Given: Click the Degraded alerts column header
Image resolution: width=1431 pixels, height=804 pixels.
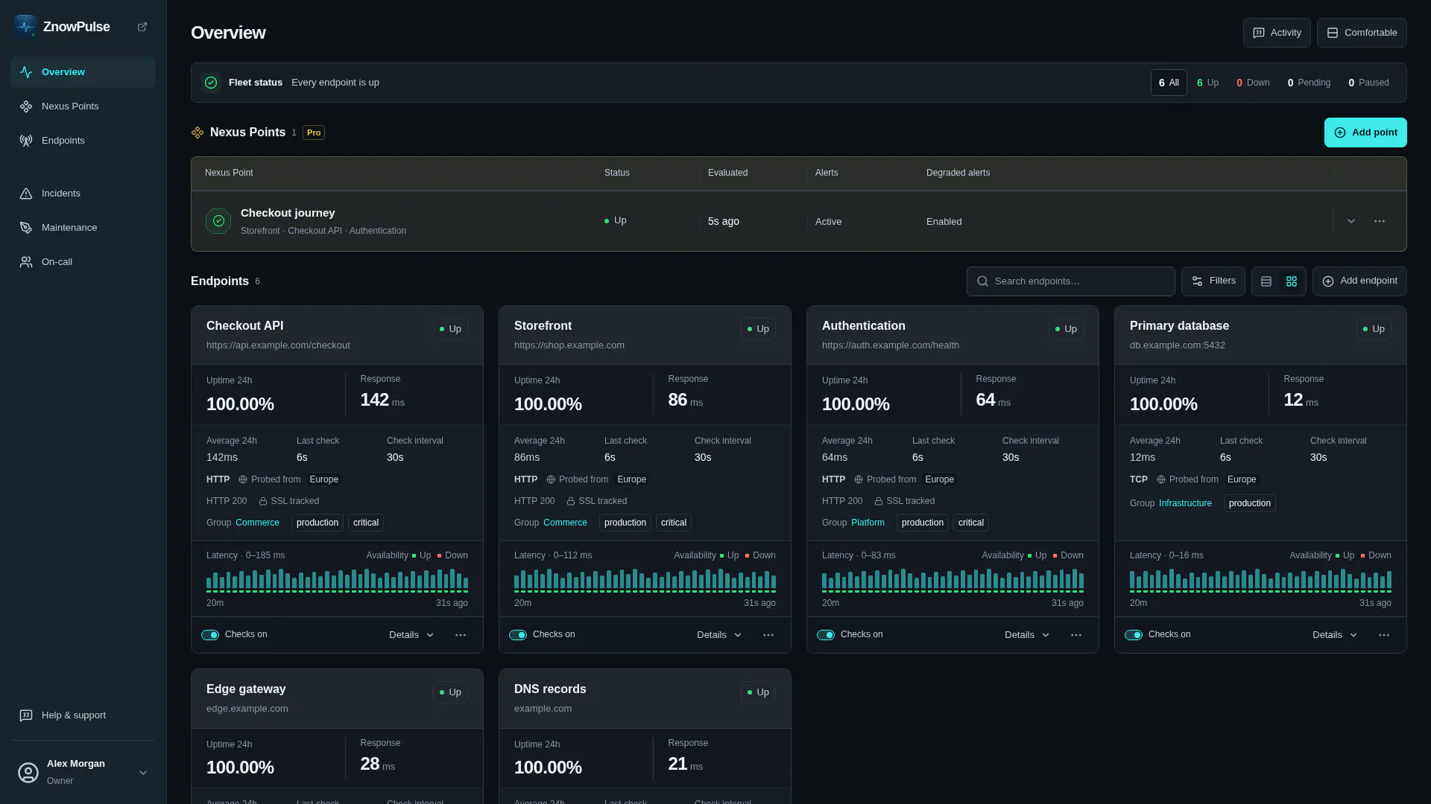Looking at the screenshot, I should pyautogui.click(x=958, y=173).
